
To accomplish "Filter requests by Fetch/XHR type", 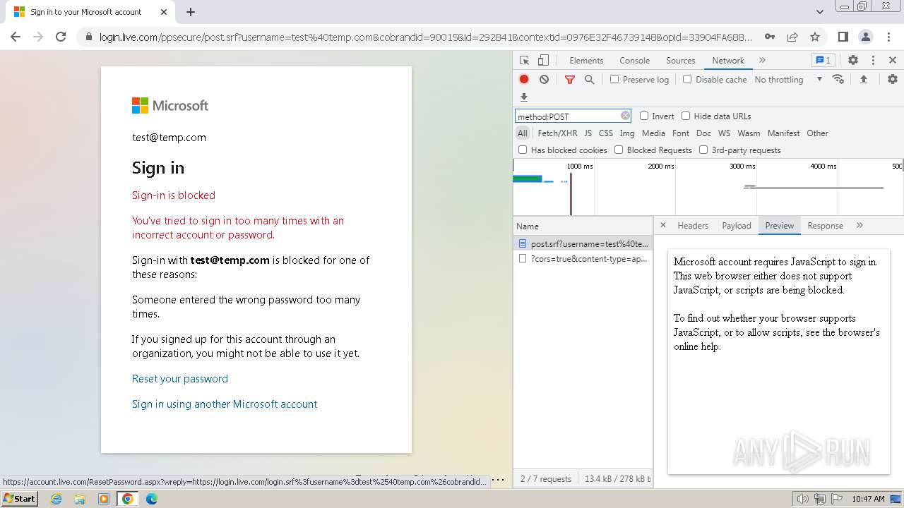I will tap(557, 133).
